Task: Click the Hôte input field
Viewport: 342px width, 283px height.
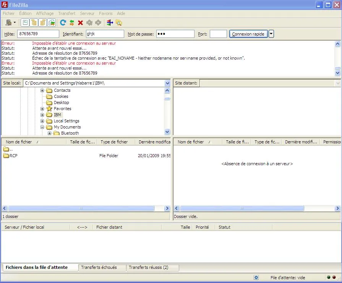Action: click(38, 34)
